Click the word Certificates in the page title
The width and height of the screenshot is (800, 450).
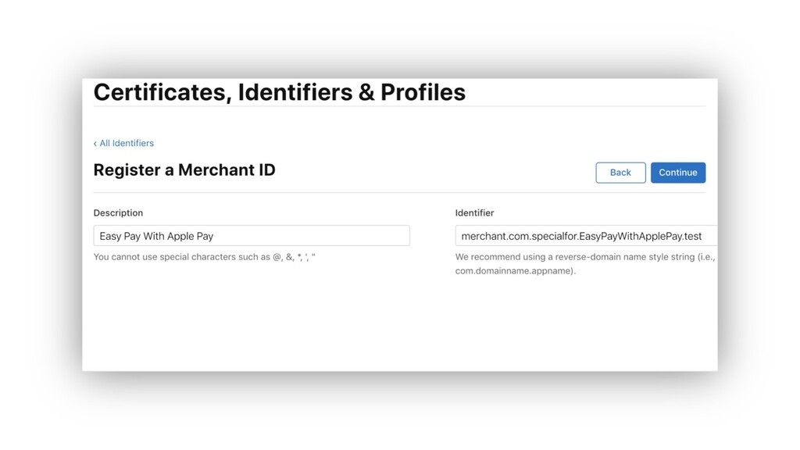coord(159,93)
